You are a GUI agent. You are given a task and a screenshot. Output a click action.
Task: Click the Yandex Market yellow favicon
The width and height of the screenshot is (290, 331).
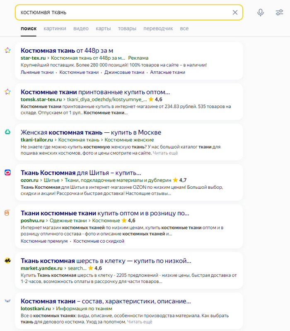tap(7, 261)
